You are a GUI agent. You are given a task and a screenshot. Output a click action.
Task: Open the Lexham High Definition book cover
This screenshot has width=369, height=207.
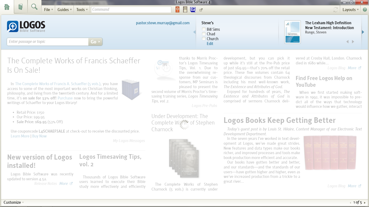tap(292, 32)
